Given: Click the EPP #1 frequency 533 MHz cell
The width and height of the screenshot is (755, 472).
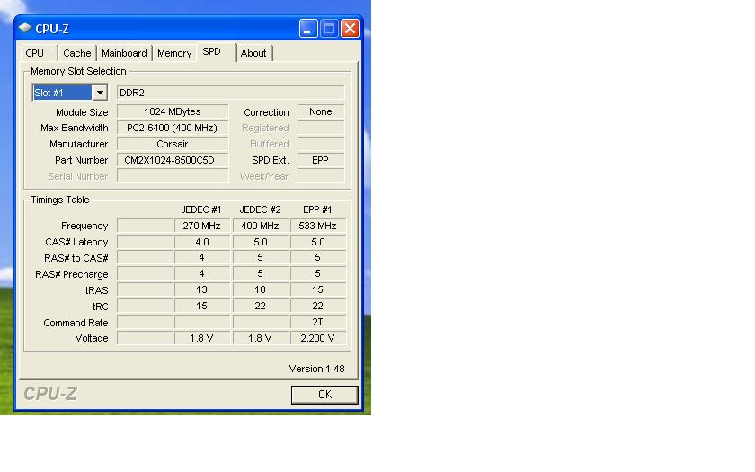Looking at the screenshot, I should tap(317, 226).
